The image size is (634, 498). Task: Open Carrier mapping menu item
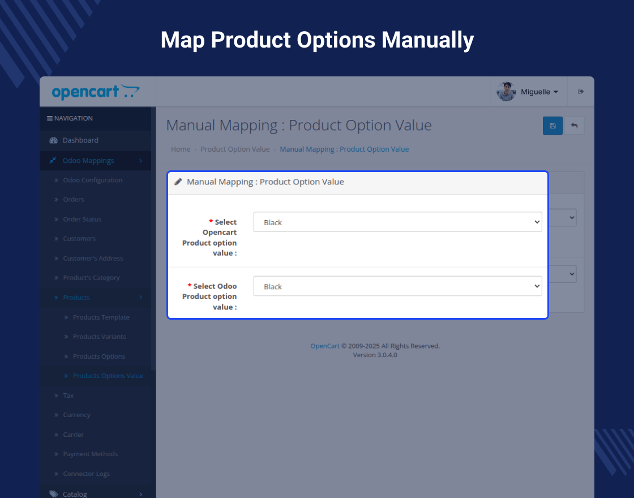coord(73,435)
